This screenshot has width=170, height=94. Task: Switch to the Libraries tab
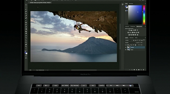(127, 26)
